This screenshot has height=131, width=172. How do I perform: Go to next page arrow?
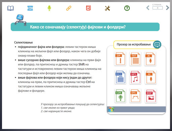pyautogui.click(x=168, y=8)
